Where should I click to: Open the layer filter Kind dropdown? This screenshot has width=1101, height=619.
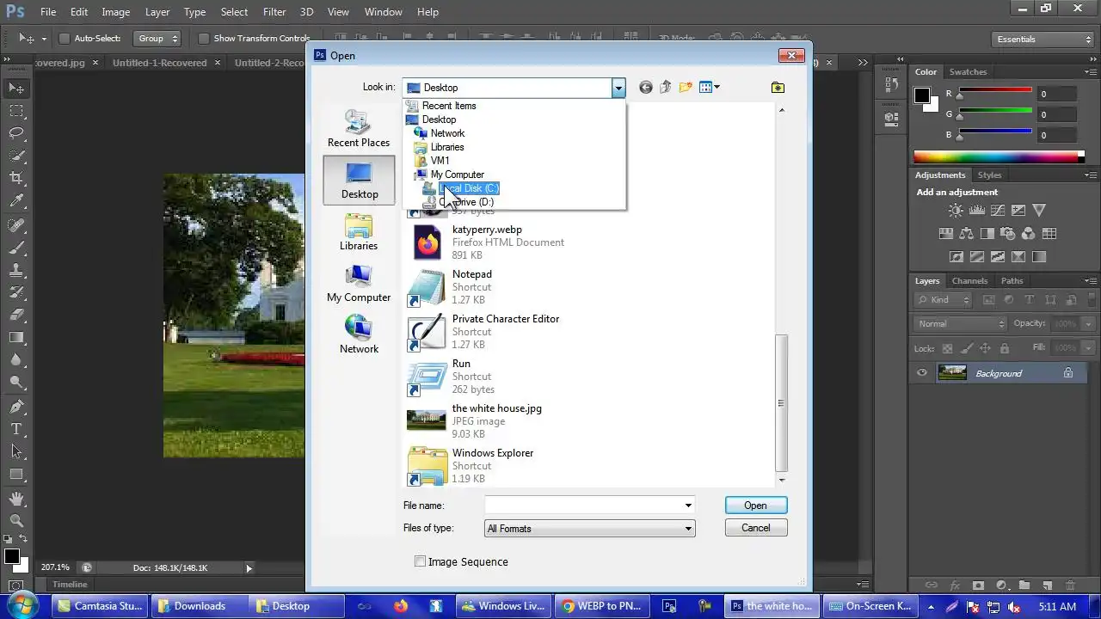943,300
